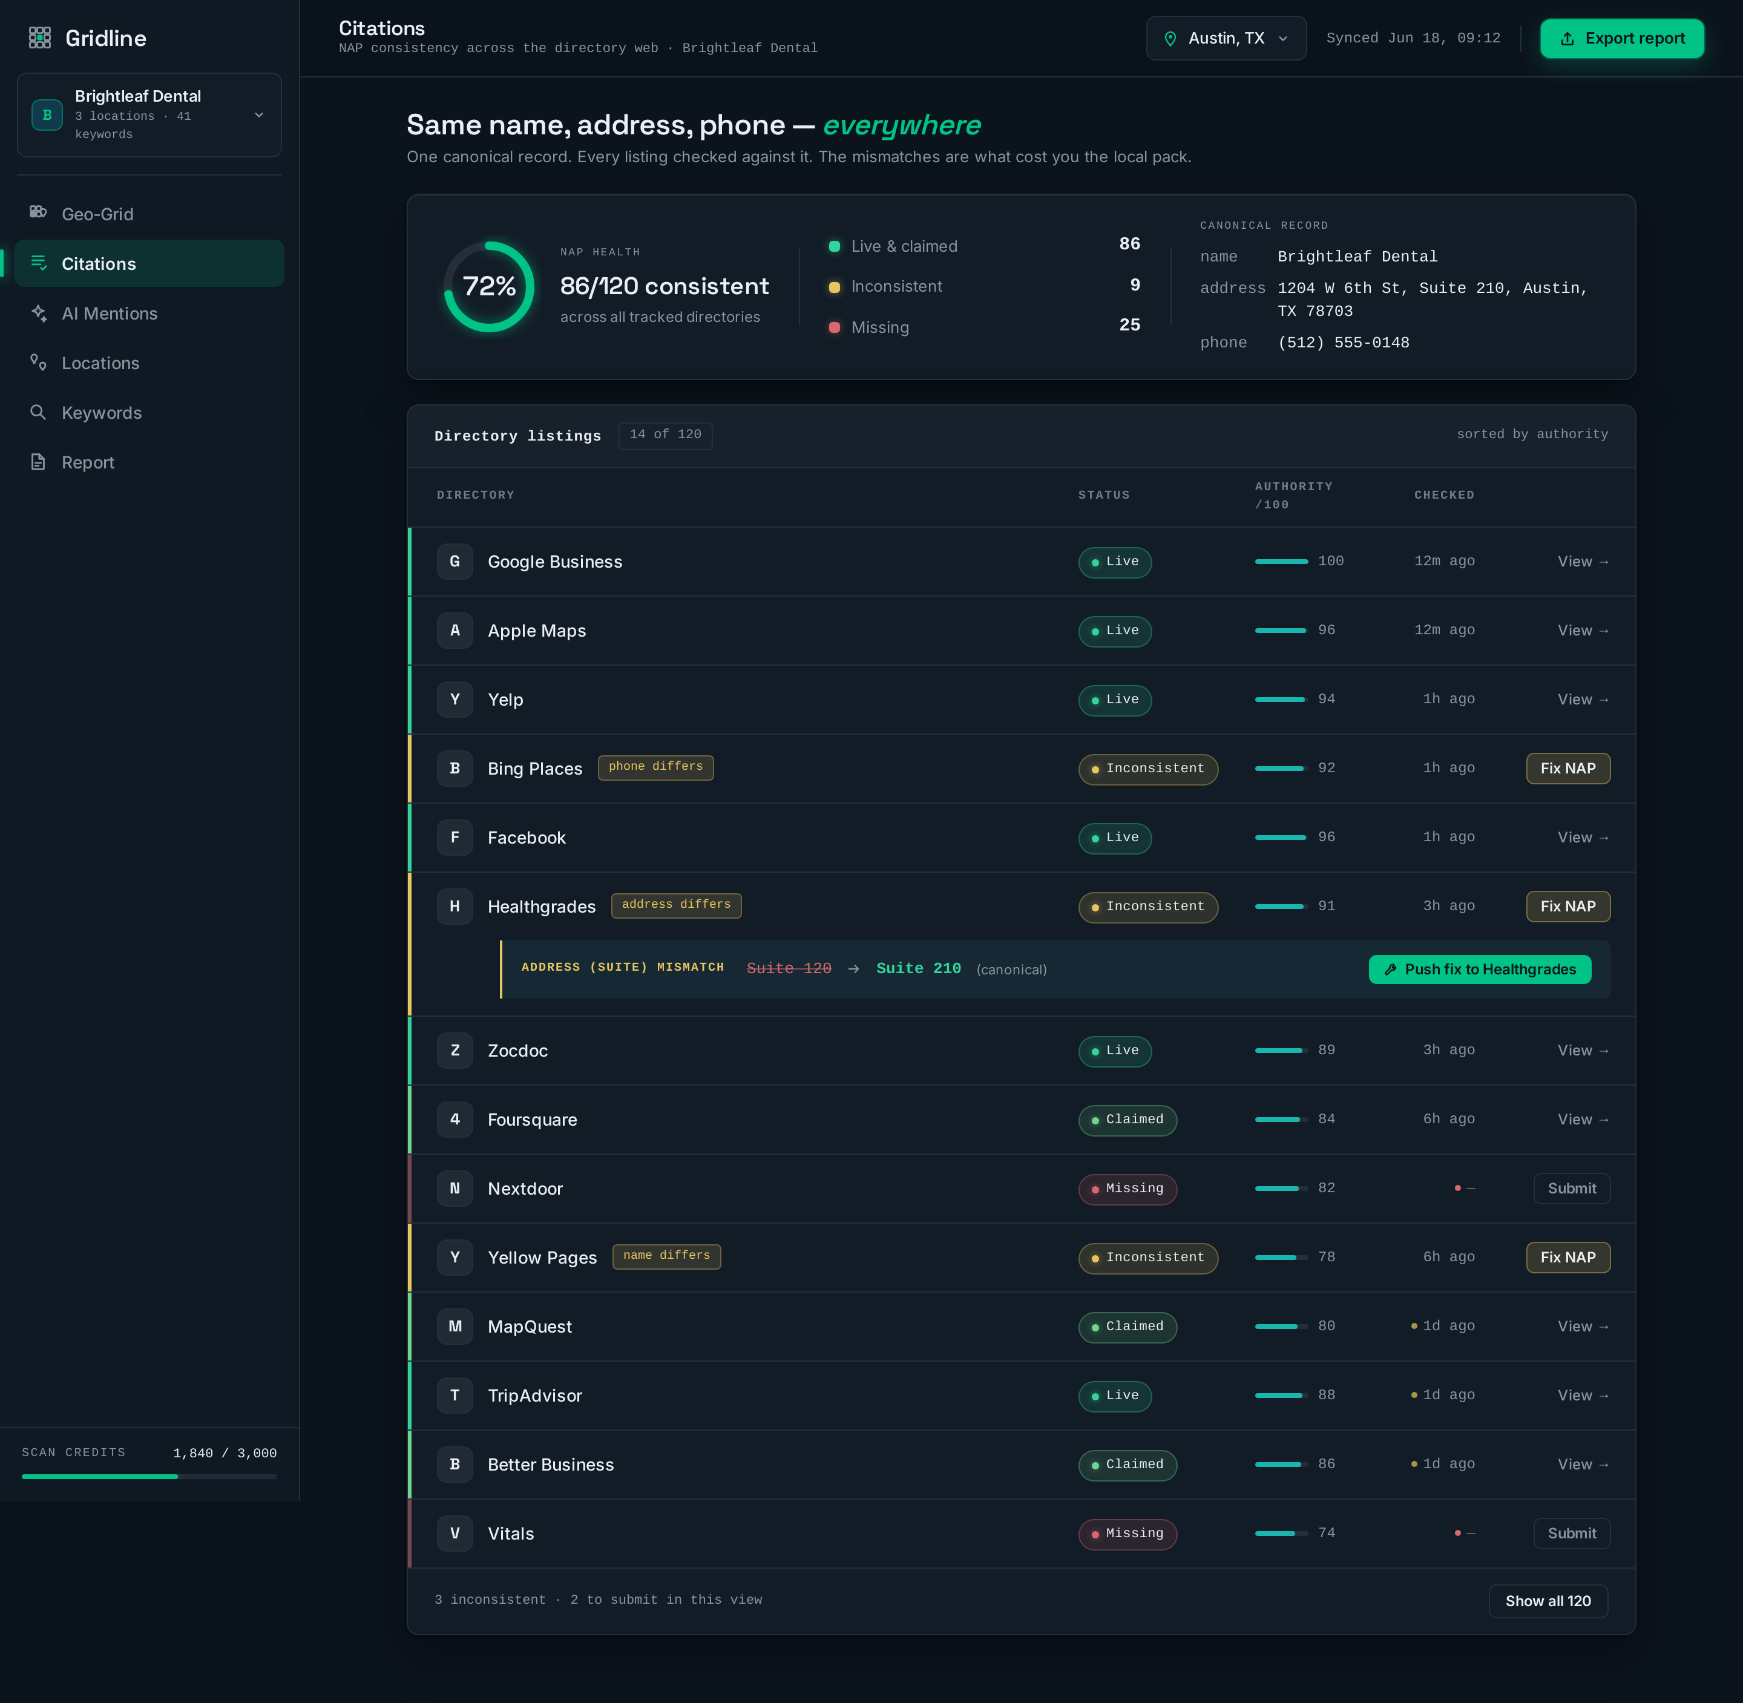Open the Report section
This screenshot has height=1703, width=1743.
click(x=149, y=462)
